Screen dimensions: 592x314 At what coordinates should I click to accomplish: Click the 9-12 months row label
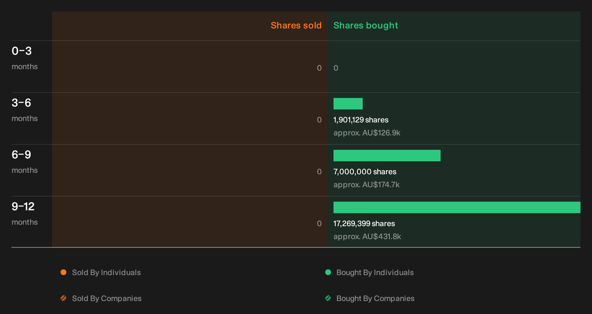pyautogui.click(x=25, y=214)
